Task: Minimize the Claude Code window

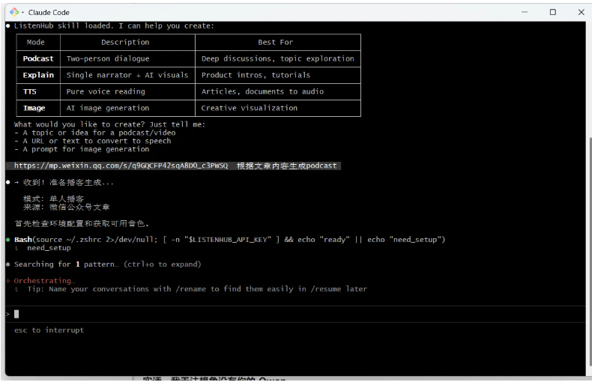Action: [524, 12]
